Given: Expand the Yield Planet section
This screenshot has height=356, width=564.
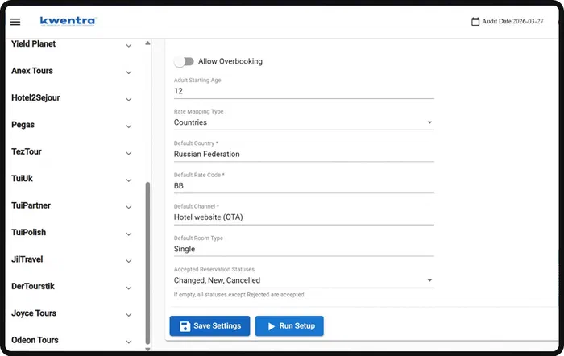Looking at the screenshot, I should 128,46.
